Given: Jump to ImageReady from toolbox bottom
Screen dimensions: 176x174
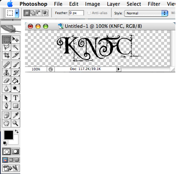Looking at the screenshot, I should 11,168.
